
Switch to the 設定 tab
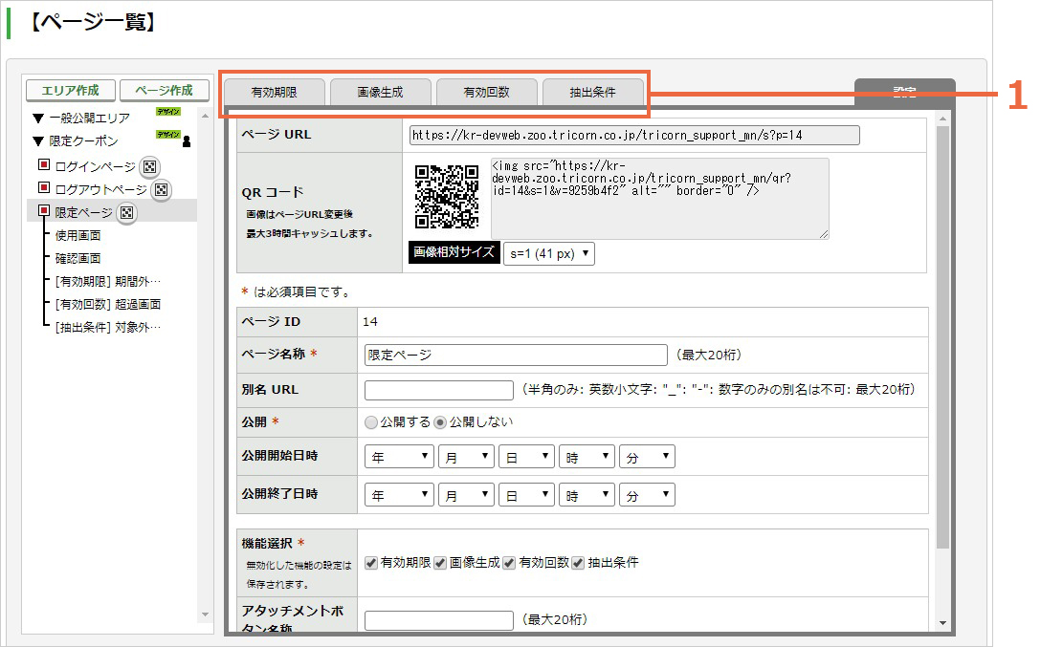(905, 92)
